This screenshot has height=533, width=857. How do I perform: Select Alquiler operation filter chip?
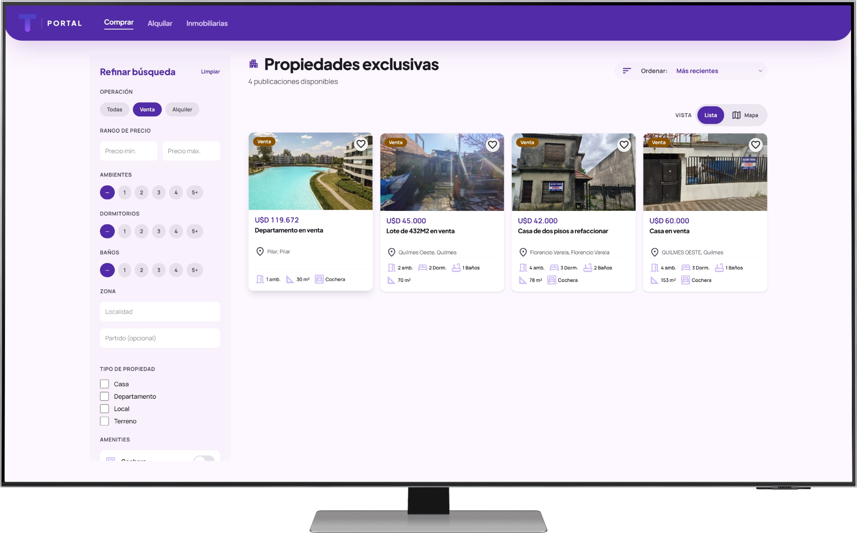coord(182,110)
